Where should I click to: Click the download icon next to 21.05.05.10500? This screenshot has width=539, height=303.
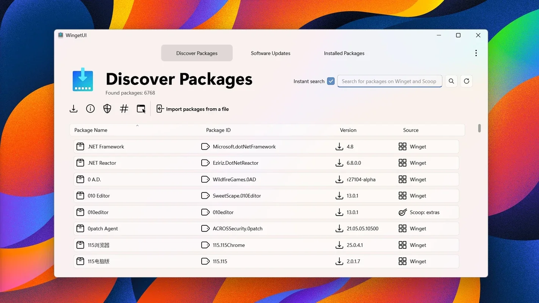point(339,229)
